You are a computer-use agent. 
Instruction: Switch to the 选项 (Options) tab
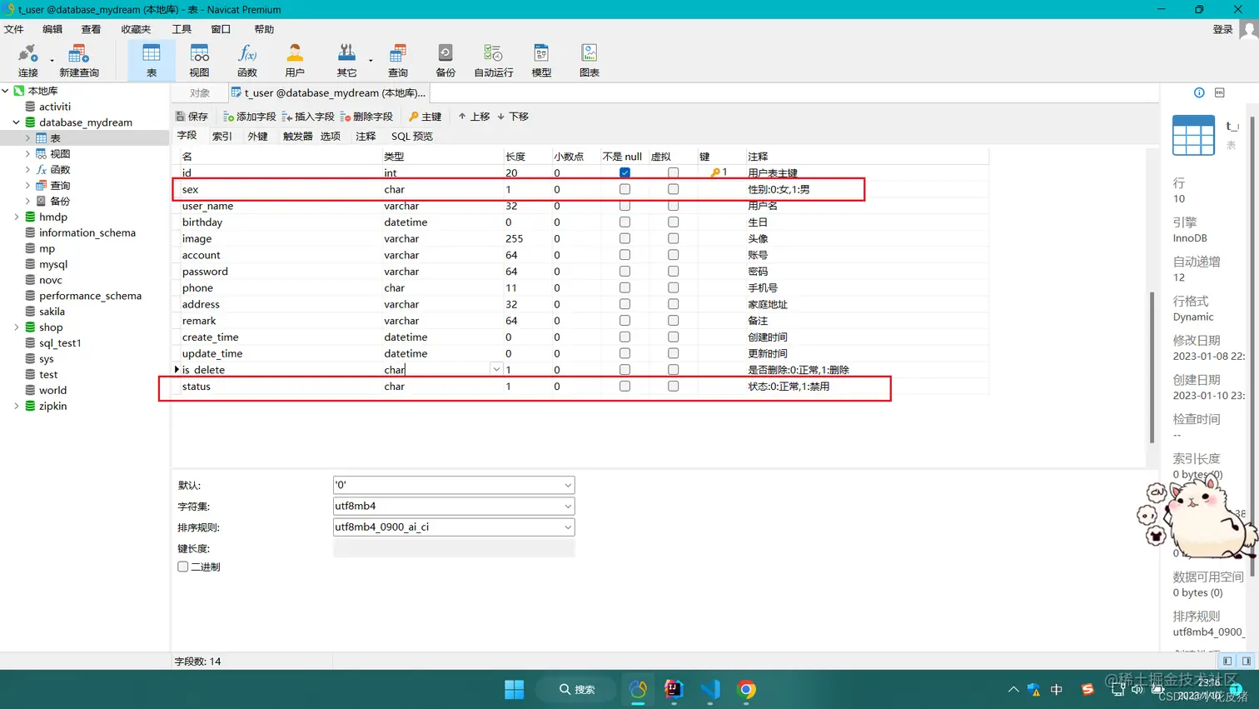(331, 137)
